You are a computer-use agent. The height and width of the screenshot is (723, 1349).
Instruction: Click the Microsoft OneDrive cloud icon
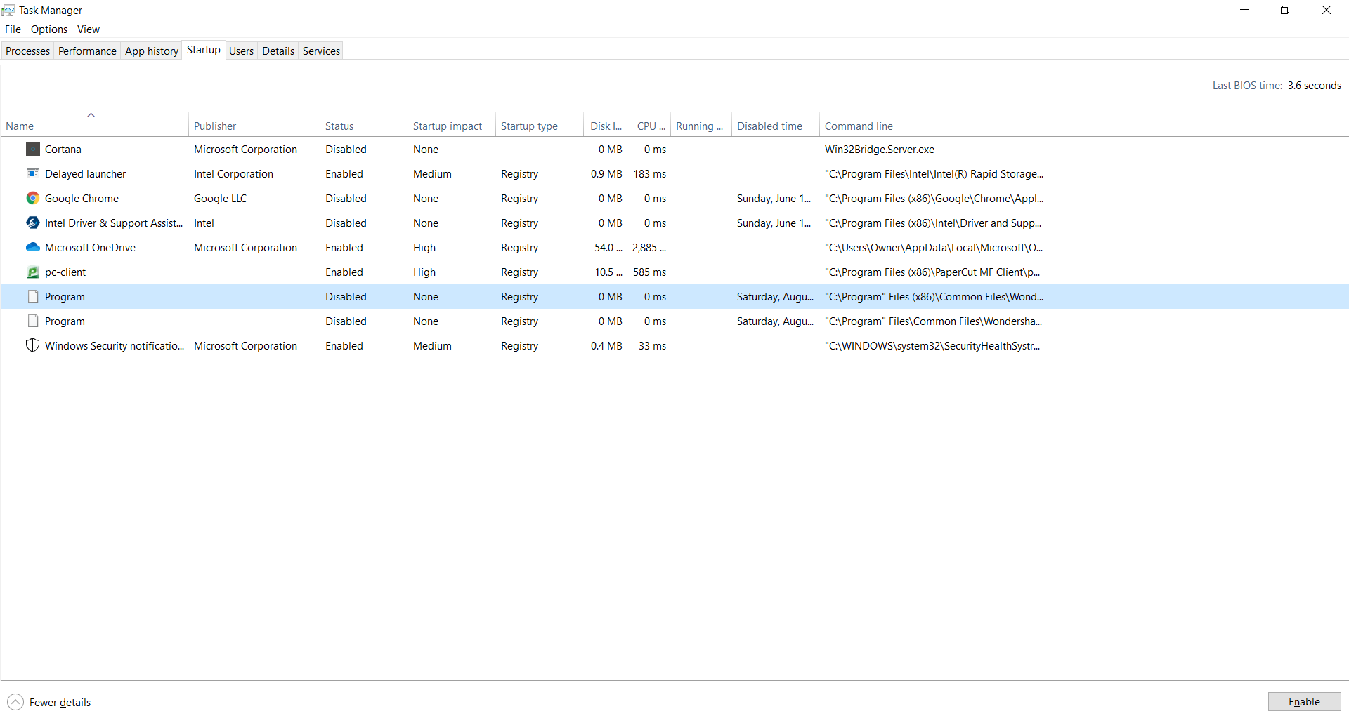click(x=33, y=247)
